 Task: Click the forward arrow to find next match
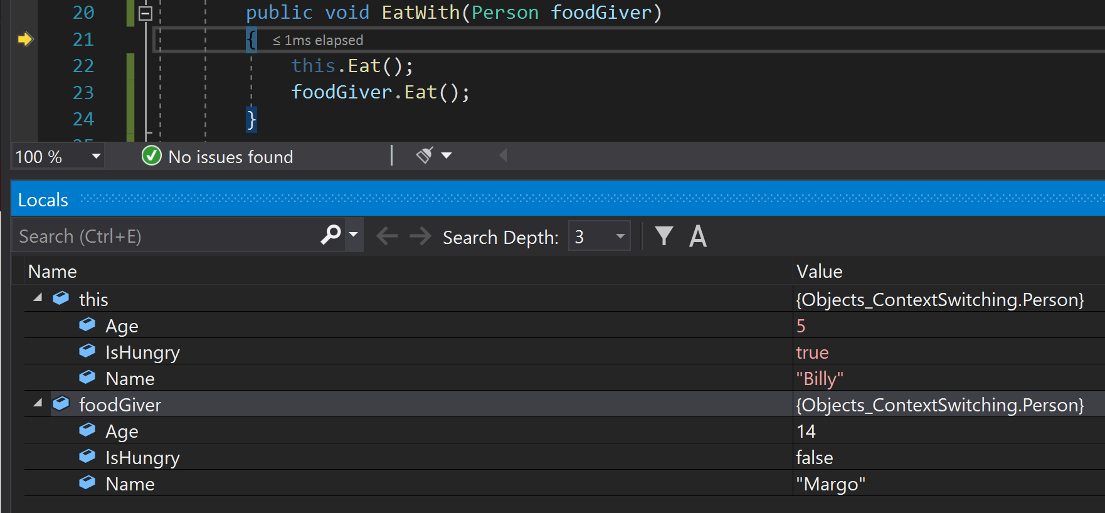420,236
